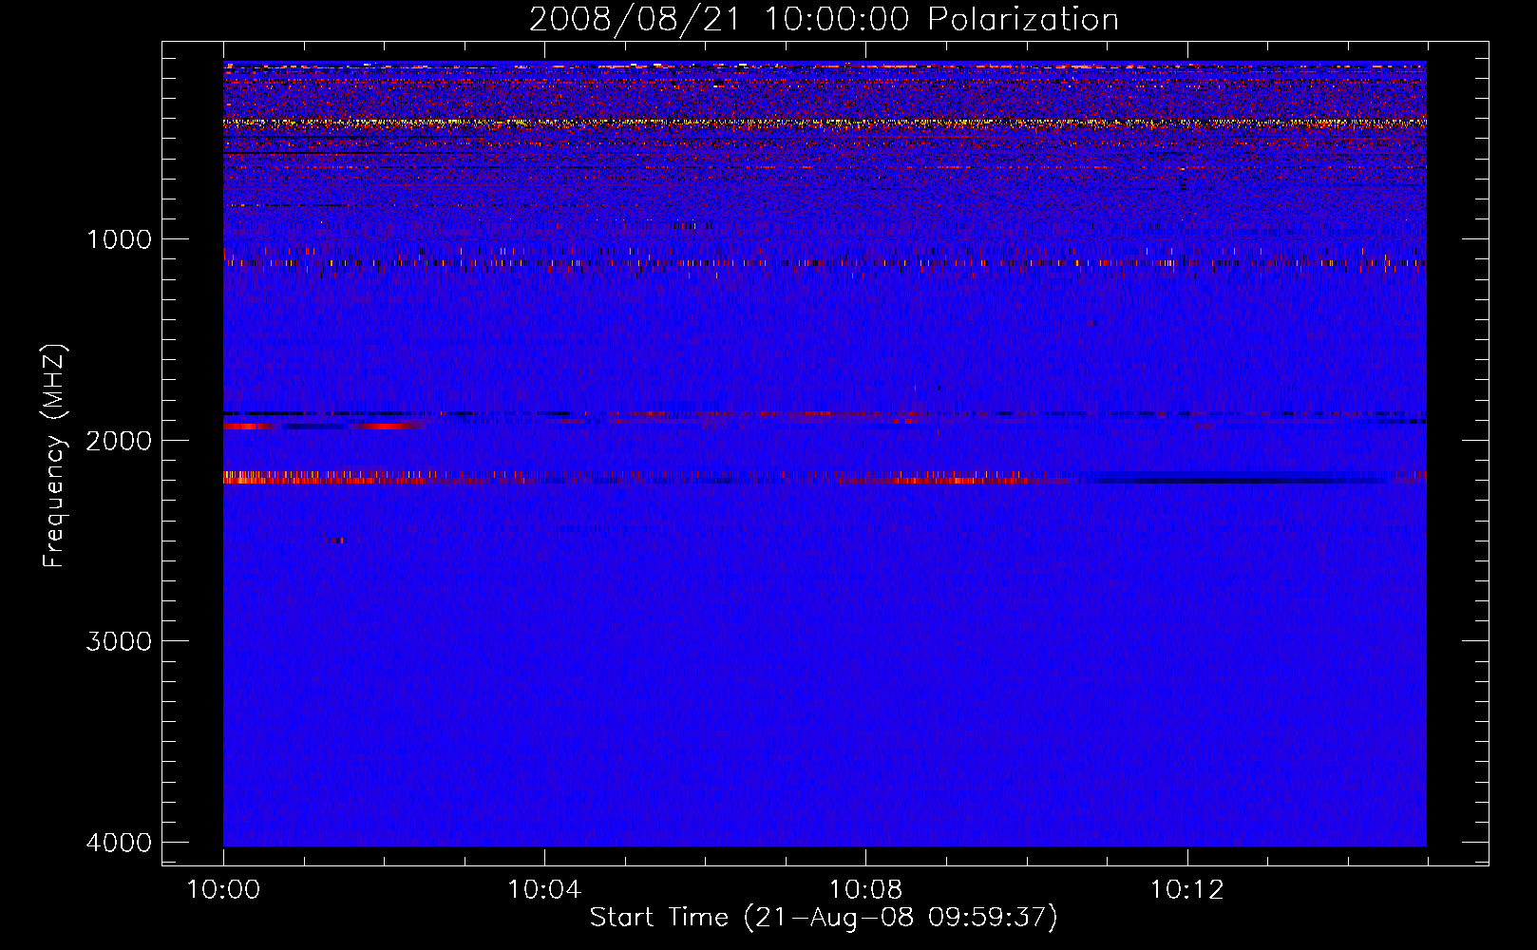This screenshot has width=1537, height=950.
Task: Click the 2000 frequency tick label
Action: 119,440
